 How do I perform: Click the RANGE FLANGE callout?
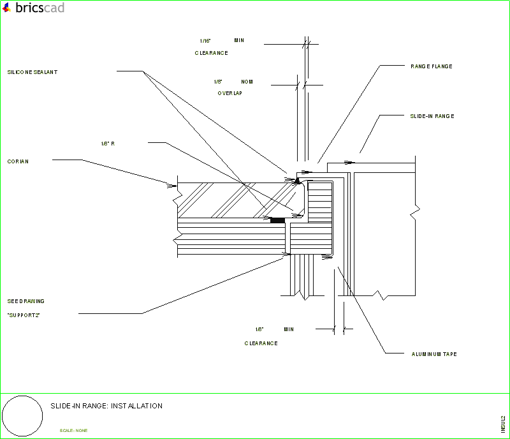point(432,66)
